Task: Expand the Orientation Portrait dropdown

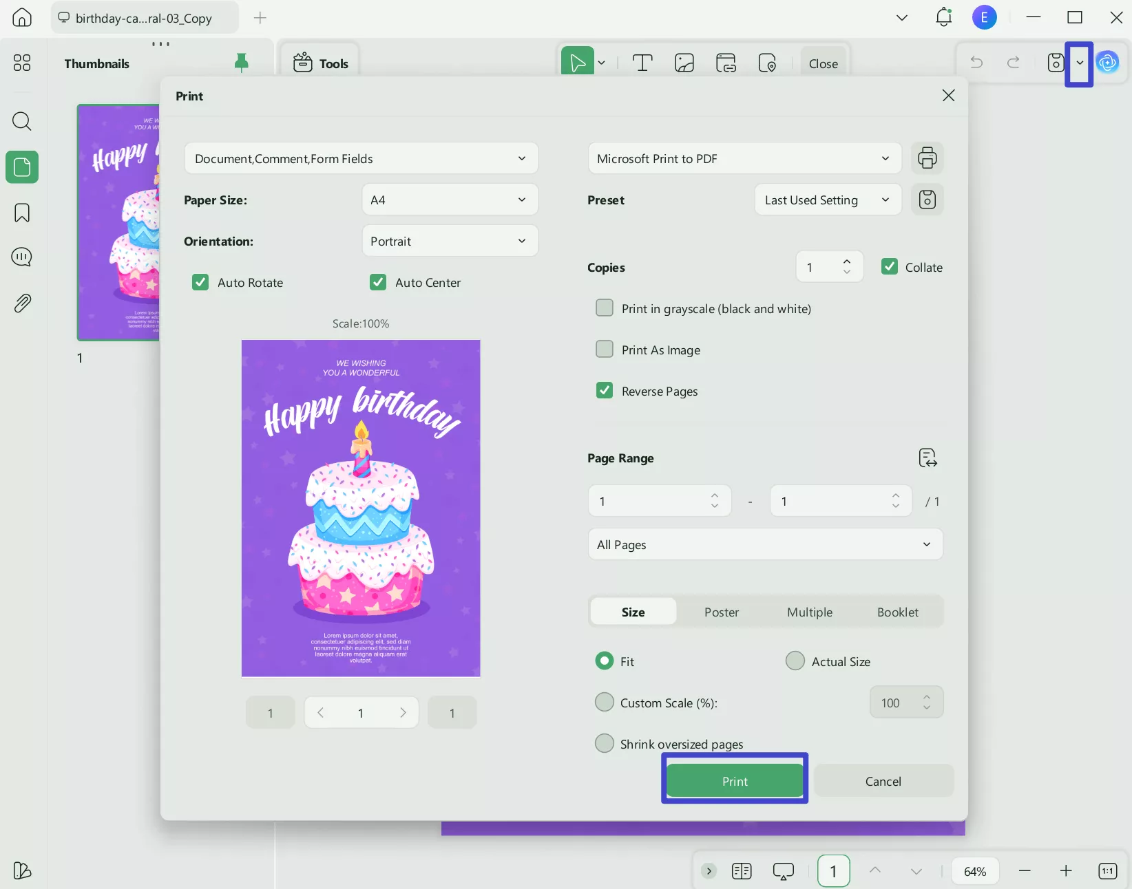Action: click(450, 242)
